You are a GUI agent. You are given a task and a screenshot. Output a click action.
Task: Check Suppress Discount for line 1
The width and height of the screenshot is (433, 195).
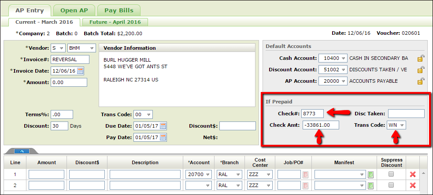pos(391,174)
